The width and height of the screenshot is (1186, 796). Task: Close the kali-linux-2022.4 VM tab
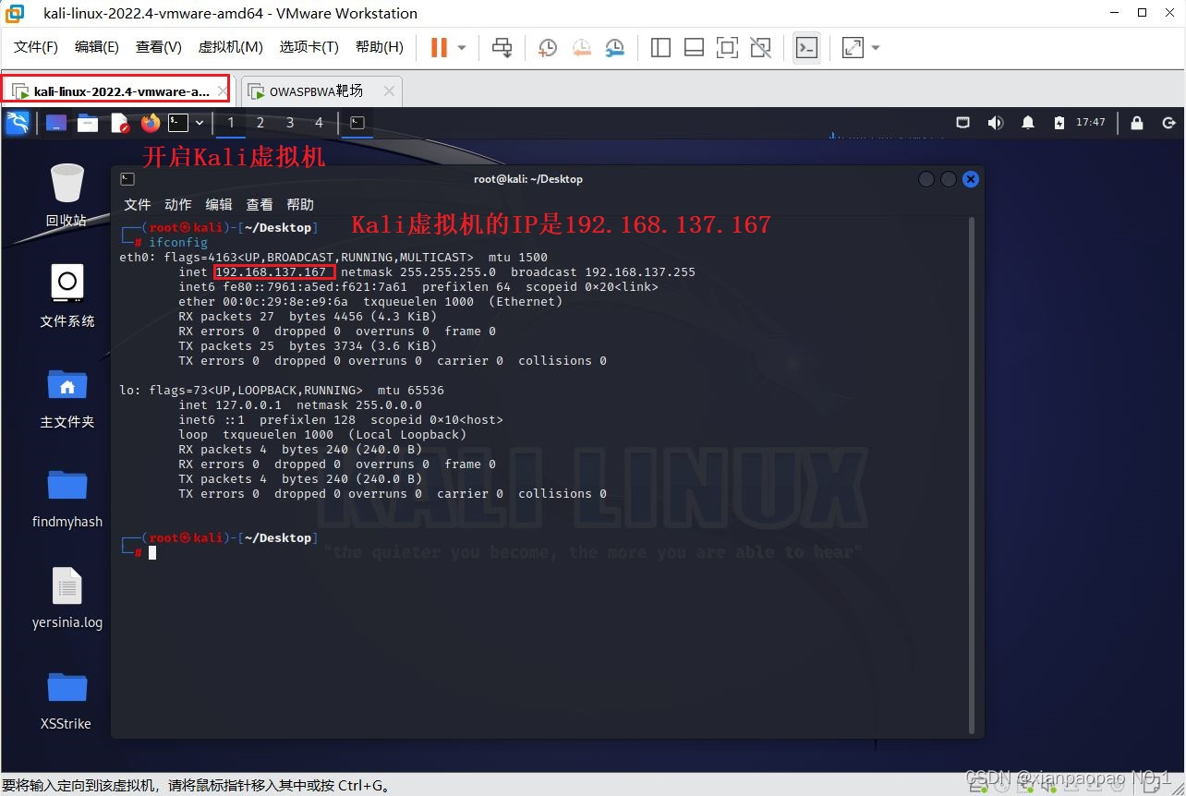(222, 90)
